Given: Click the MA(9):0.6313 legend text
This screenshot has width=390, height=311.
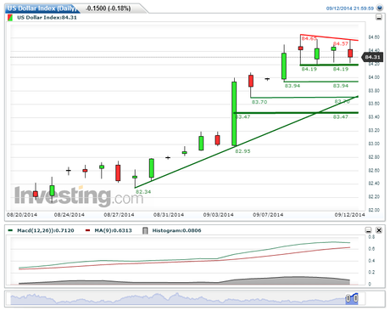Looking at the screenshot, I should 113,230.
